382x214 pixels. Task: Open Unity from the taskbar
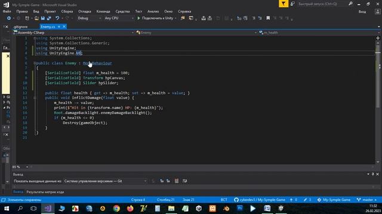pos(199,209)
